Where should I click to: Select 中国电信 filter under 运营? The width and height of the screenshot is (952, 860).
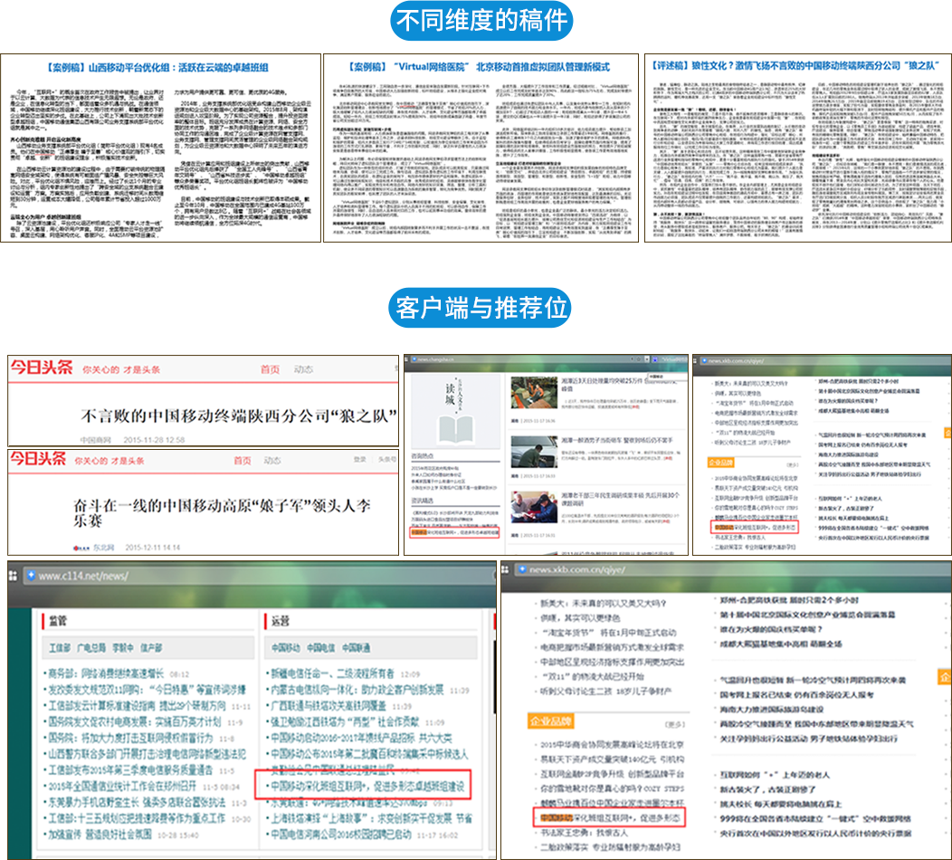pyautogui.click(x=320, y=648)
